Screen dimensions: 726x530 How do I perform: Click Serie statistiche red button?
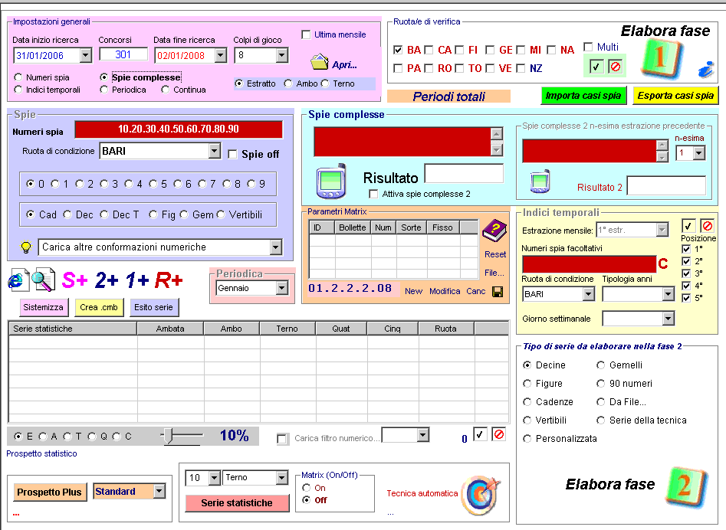pos(237,502)
